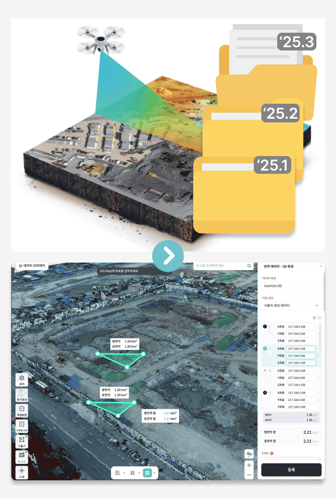336x499 pixels.
Task: Click the 뷰어 (viewer) cube icon
Action: click(x=21, y=378)
